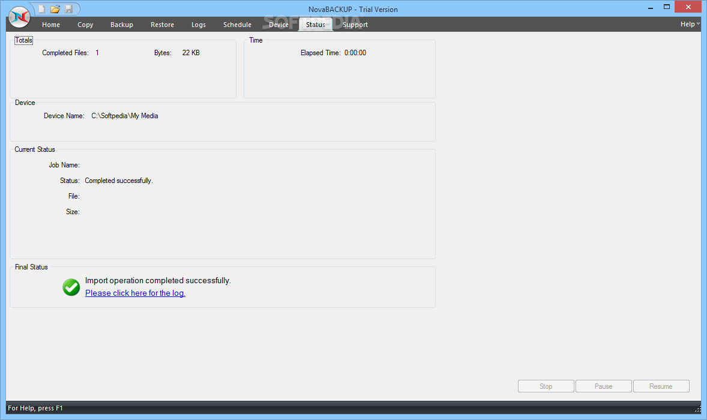The width and height of the screenshot is (707, 420).
Task: Click the Pause button
Action: click(603, 386)
